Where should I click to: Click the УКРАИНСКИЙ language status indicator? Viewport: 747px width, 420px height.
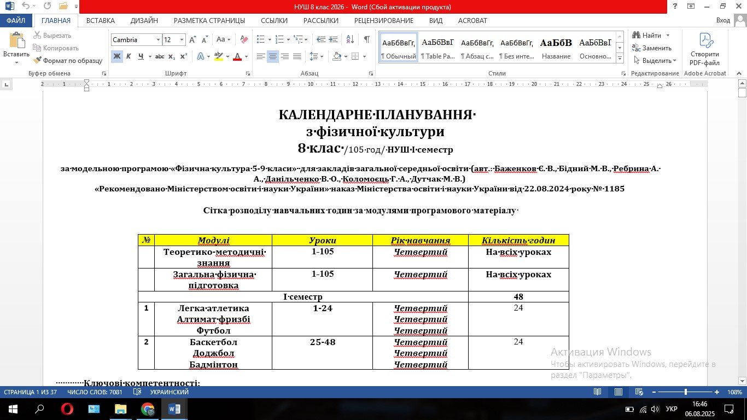[169, 392]
